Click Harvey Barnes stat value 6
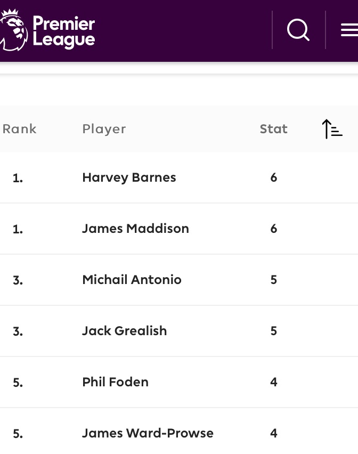The height and width of the screenshot is (454, 358). click(273, 177)
